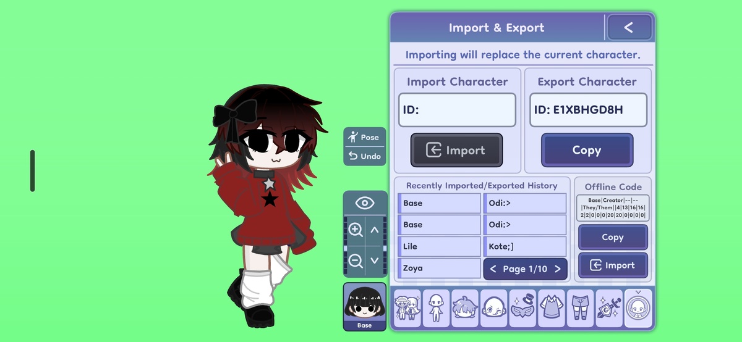Move the character view up
The width and height of the screenshot is (742, 342).
(x=375, y=230)
